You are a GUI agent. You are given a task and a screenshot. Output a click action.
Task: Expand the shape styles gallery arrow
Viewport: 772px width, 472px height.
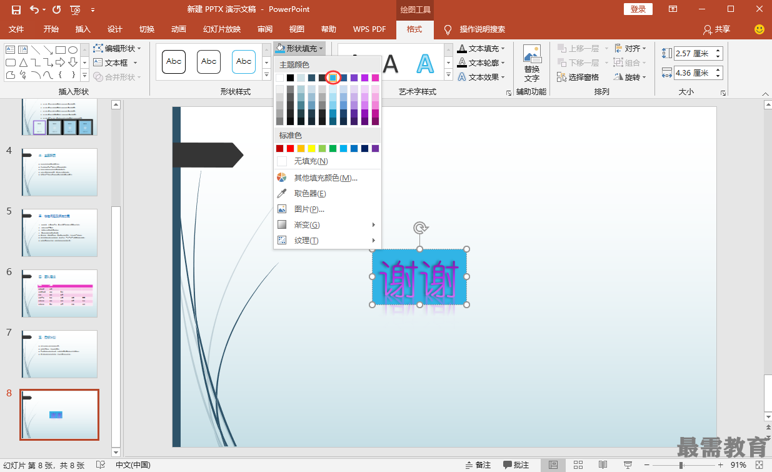click(x=267, y=76)
